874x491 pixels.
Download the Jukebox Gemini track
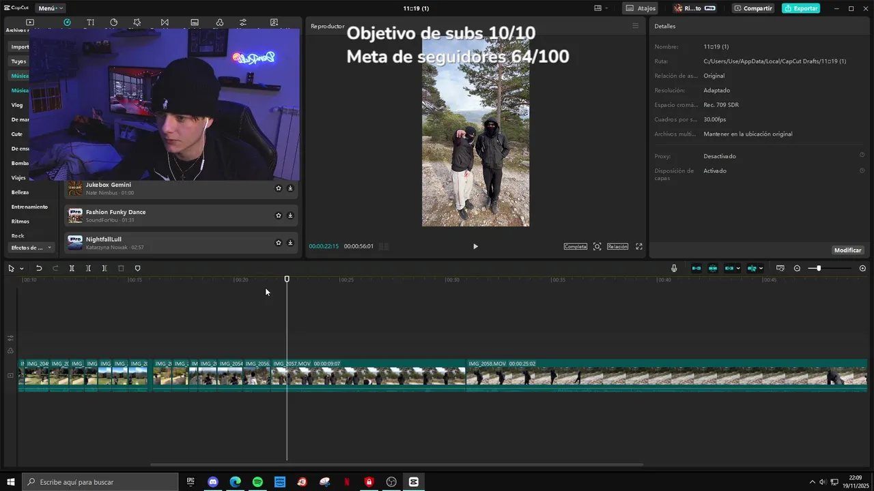[x=290, y=188]
